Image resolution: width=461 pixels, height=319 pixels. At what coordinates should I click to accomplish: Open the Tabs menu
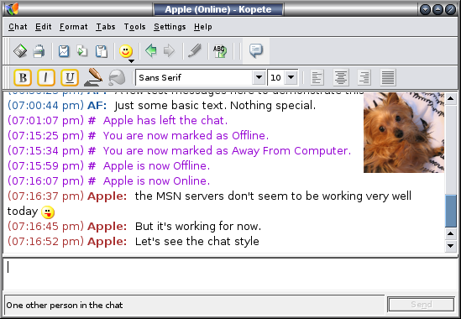tap(106, 27)
